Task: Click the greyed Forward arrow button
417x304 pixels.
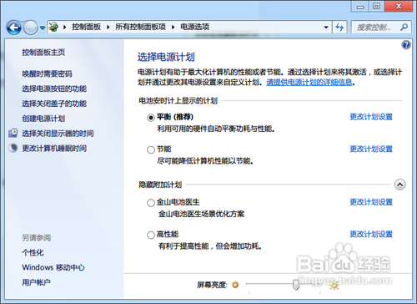Action: [x=30, y=28]
